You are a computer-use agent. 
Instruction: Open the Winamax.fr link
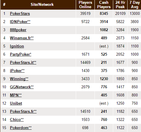tap(22, 38)
